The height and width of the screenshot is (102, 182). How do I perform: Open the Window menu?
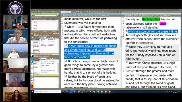[43, 12]
